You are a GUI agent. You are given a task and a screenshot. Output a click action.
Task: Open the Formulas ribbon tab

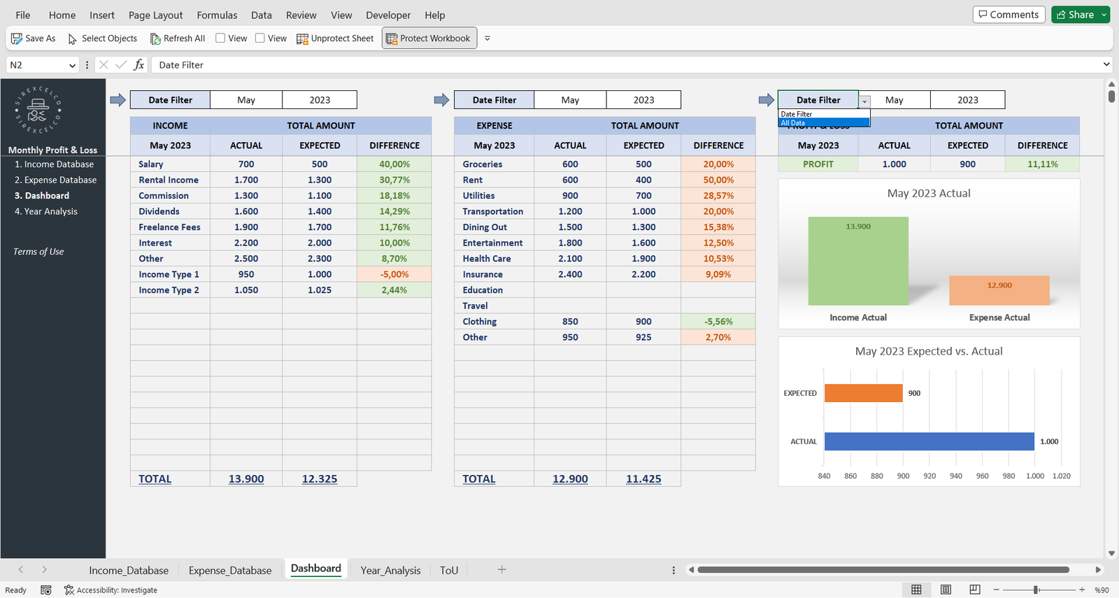click(217, 15)
